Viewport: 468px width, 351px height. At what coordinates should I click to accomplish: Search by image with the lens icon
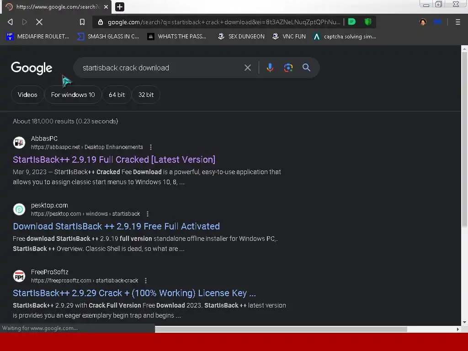click(x=288, y=68)
